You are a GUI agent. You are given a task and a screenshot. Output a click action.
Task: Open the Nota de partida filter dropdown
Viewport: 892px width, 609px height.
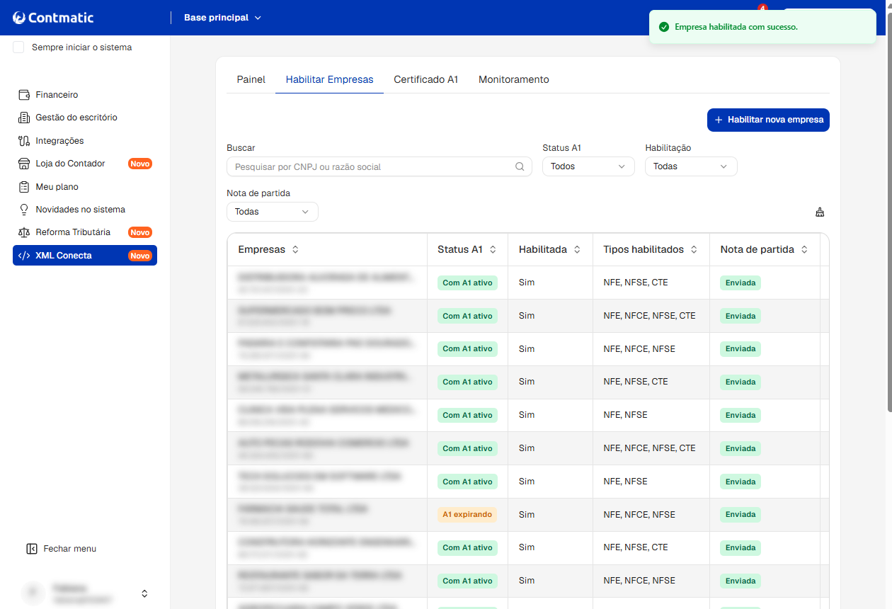(x=273, y=212)
